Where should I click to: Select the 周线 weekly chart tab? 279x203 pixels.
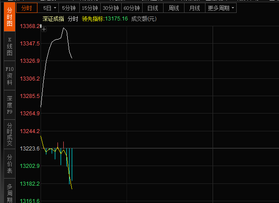(x=173, y=8)
